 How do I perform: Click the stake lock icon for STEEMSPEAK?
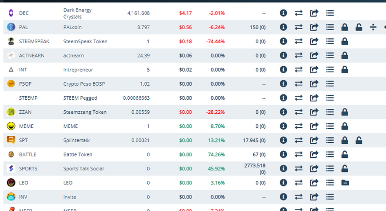click(x=345, y=41)
